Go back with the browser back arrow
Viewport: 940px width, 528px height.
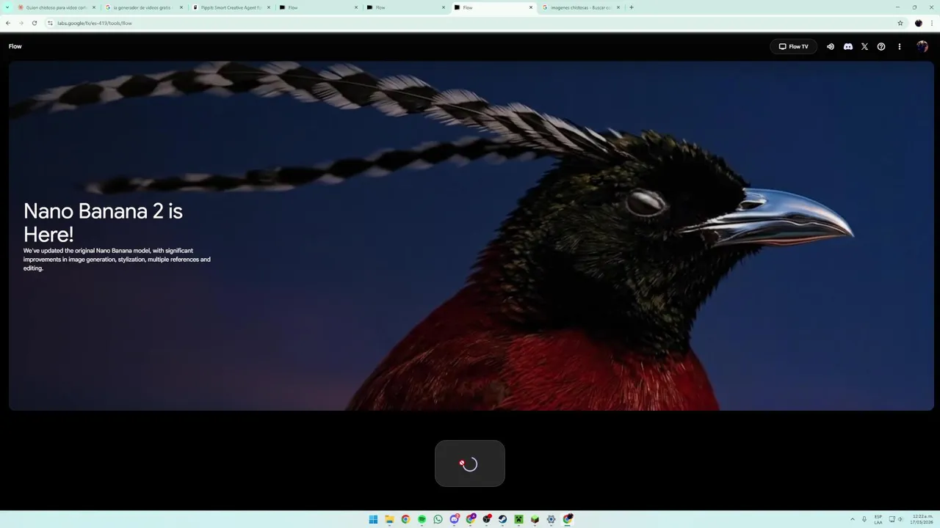[x=8, y=23]
